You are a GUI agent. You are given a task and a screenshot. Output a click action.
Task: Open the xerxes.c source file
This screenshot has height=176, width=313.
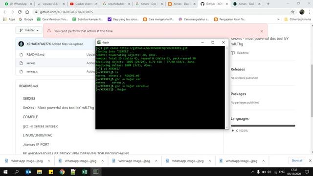tap(32, 71)
